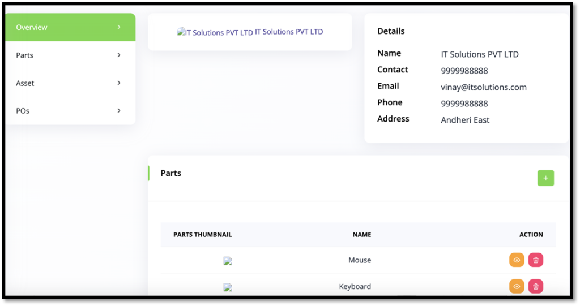
Task: Open the Keyboard part thumbnail image
Action: point(228,287)
